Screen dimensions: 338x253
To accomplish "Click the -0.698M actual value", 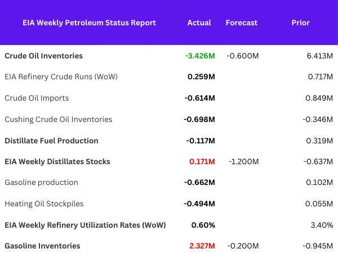I will 199,119.
